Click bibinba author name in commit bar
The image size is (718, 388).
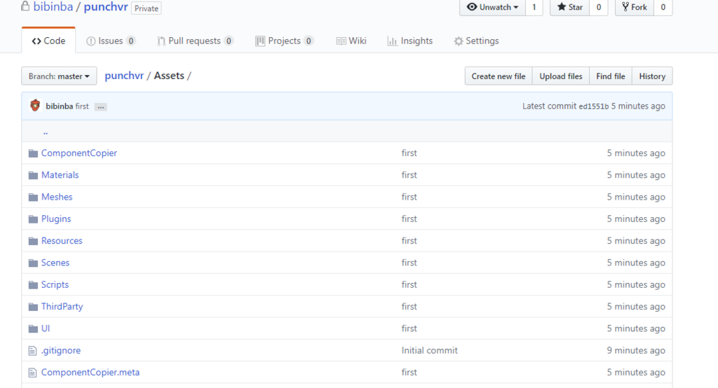point(60,106)
